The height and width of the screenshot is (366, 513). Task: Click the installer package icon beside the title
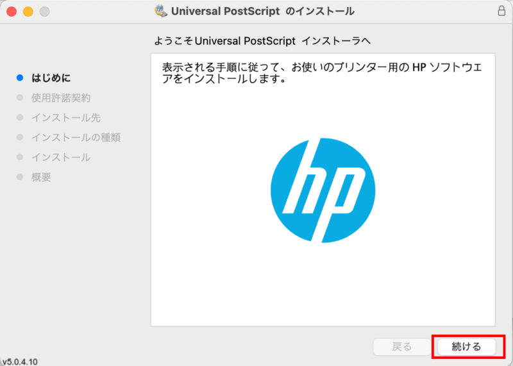pyautogui.click(x=161, y=11)
